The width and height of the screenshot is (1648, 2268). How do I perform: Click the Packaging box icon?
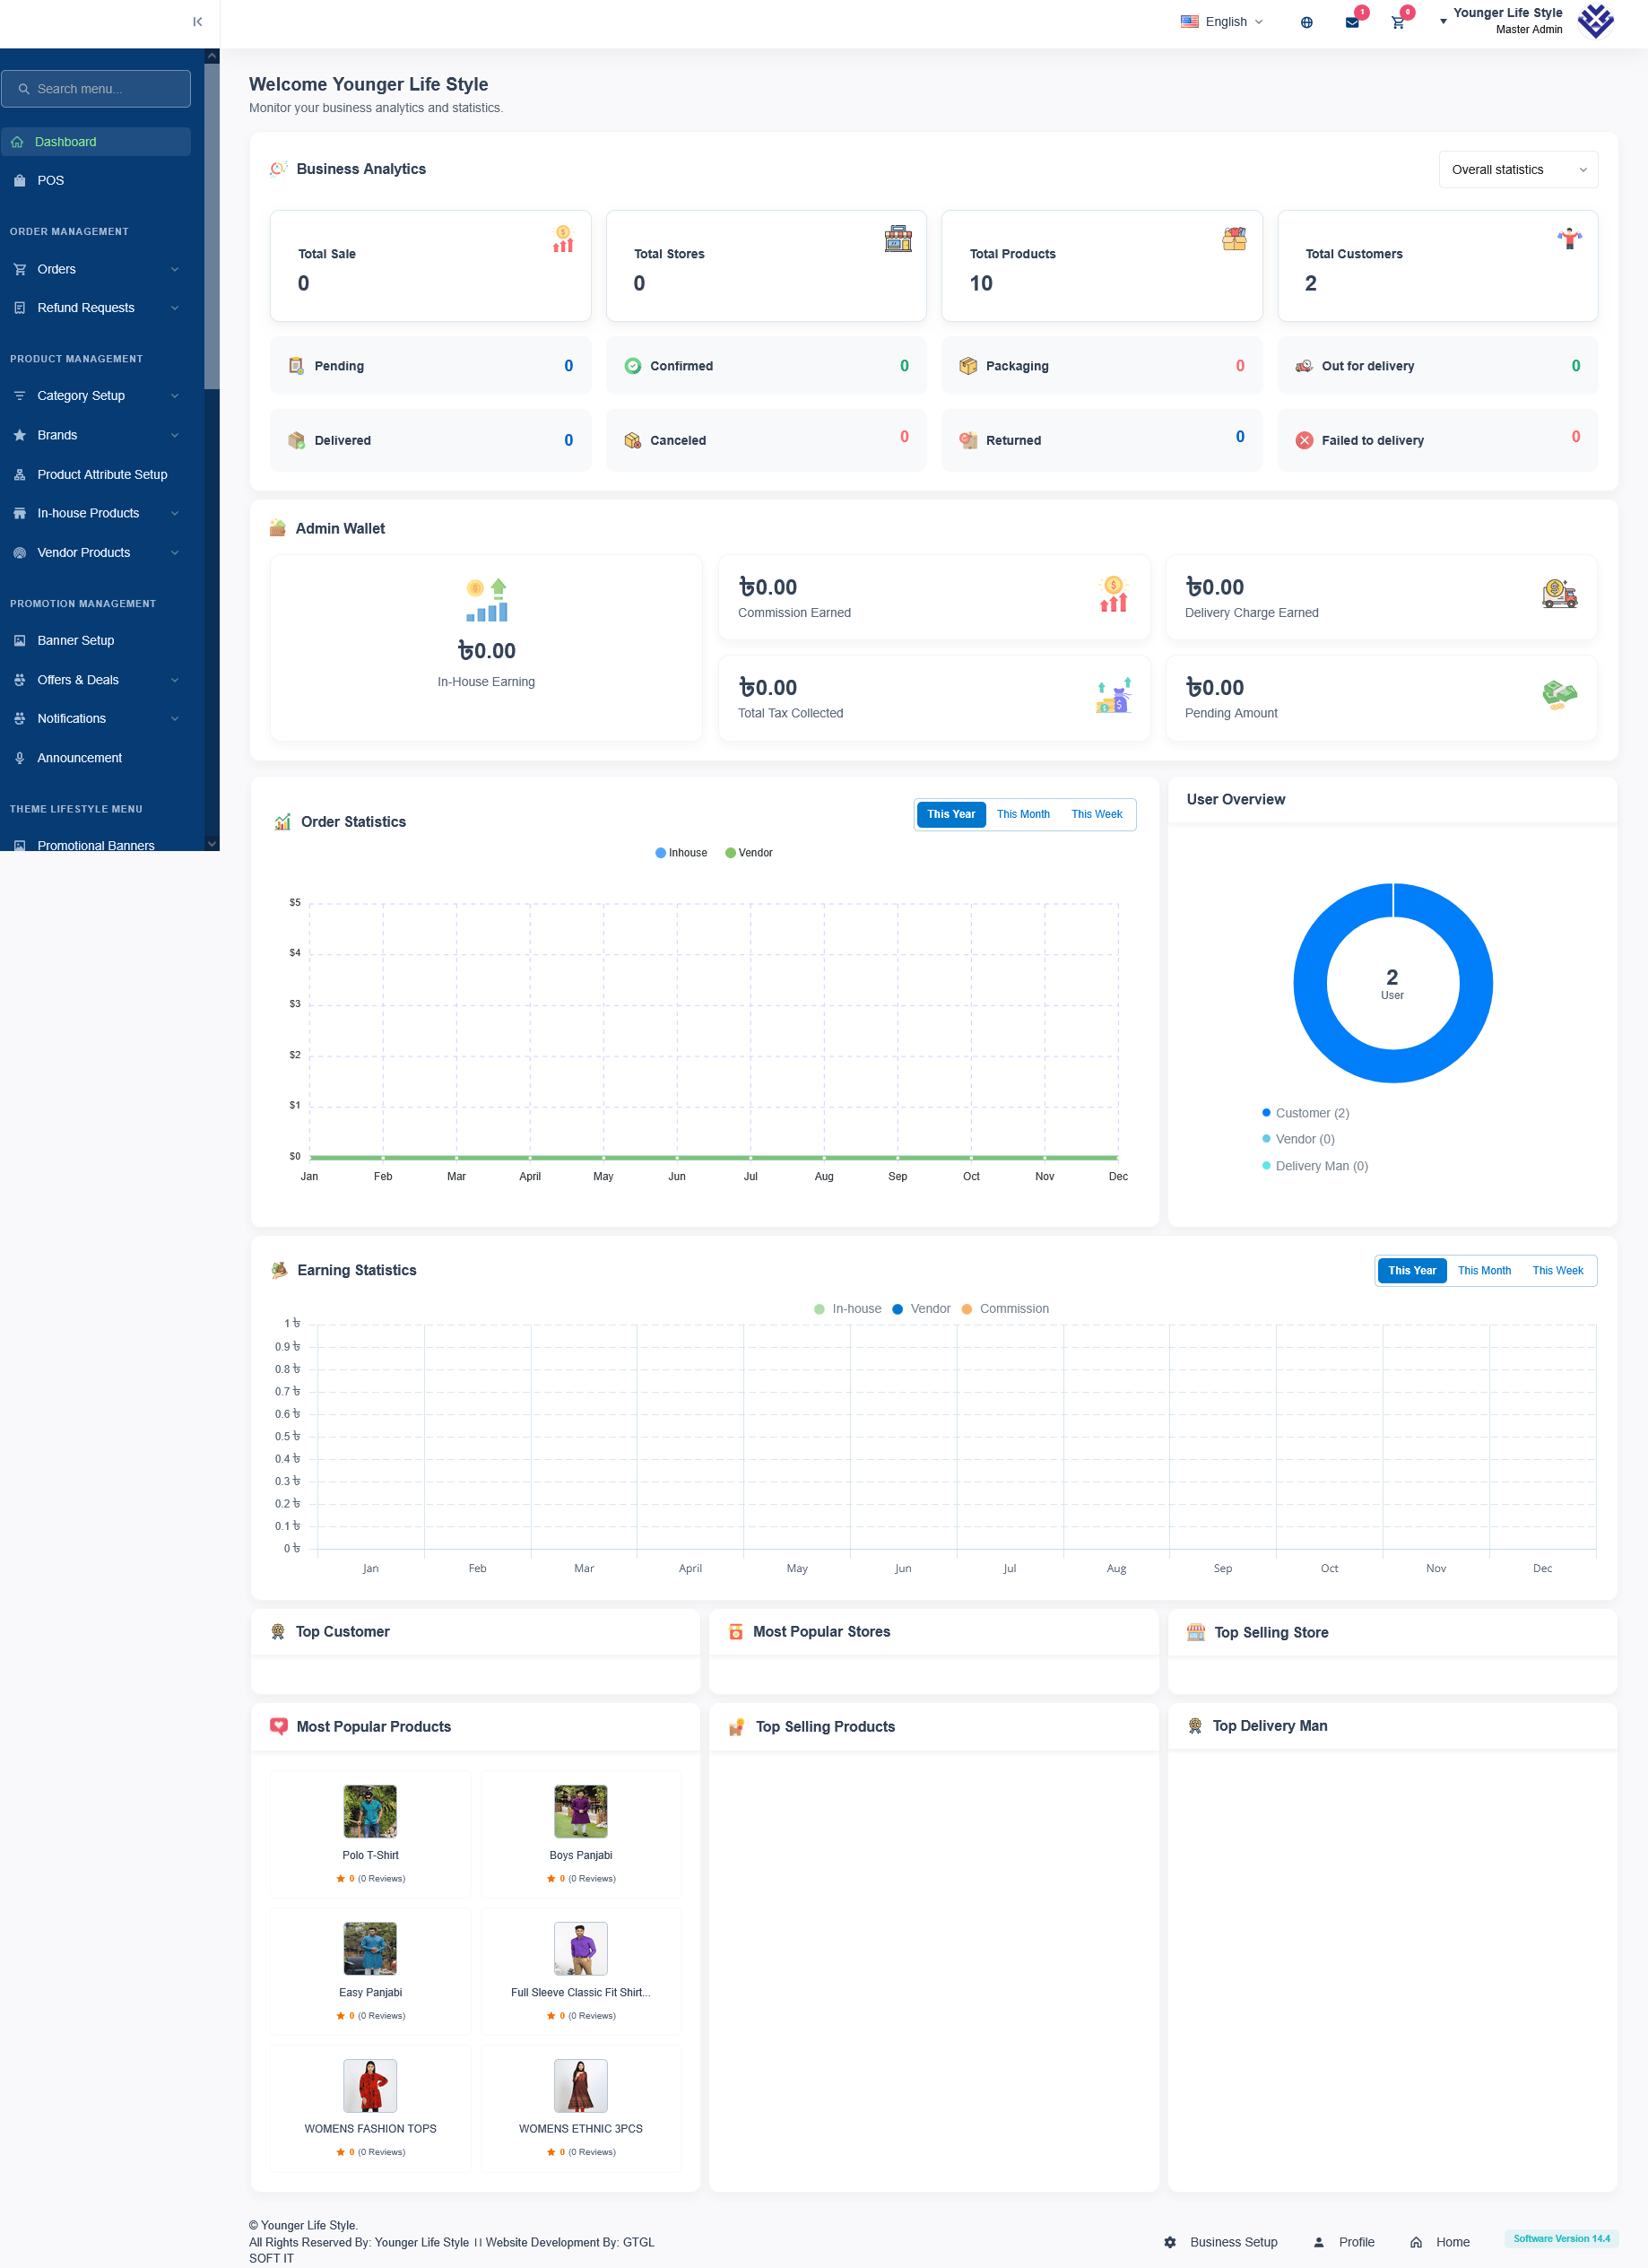(968, 366)
